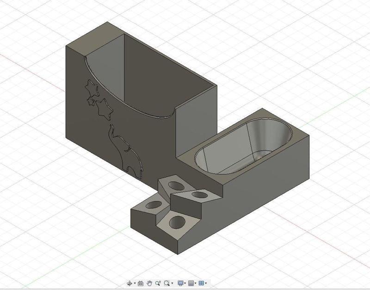Expand the Viewports dropdown arrow

[x=206, y=284]
